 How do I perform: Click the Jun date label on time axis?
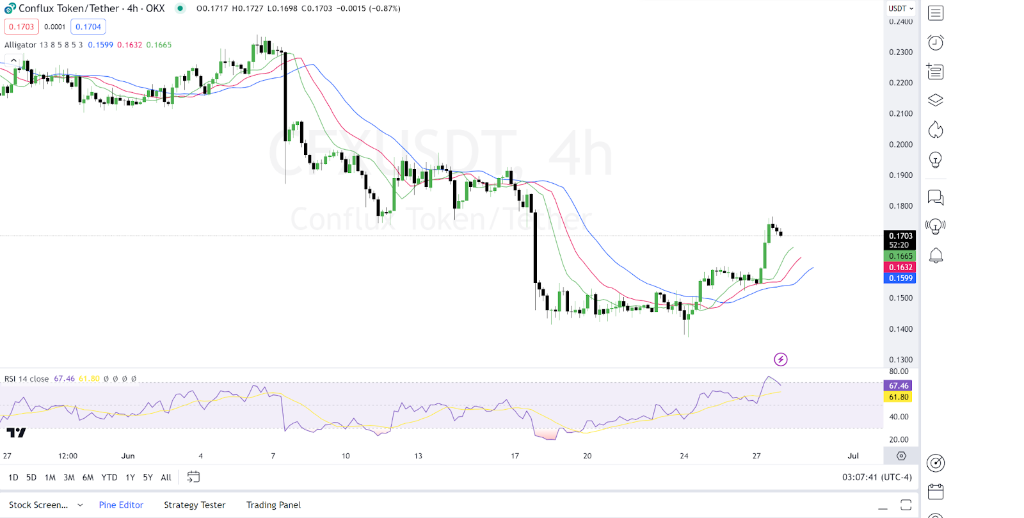128,456
